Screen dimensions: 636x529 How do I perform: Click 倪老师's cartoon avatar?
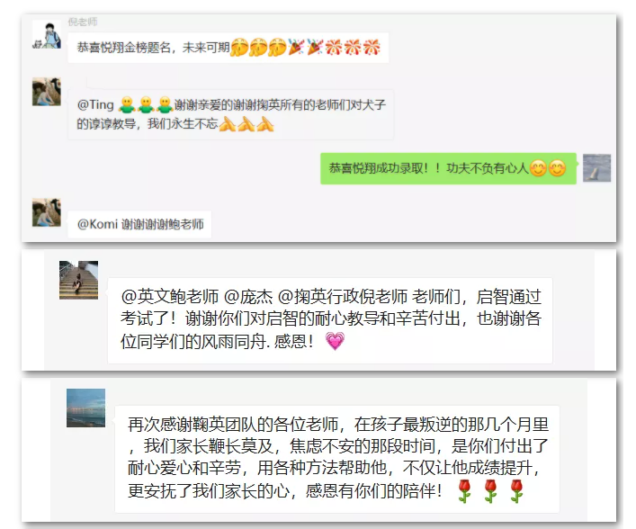coord(47,35)
